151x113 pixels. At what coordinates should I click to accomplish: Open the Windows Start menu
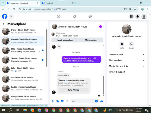(x=3, y=110)
